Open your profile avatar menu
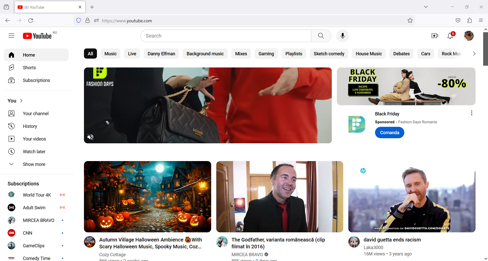 pyautogui.click(x=468, y=36)
